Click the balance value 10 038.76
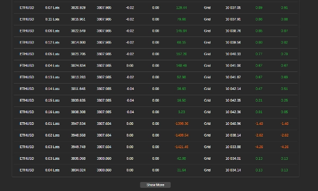318x191 pixels. tap(233, 31)
